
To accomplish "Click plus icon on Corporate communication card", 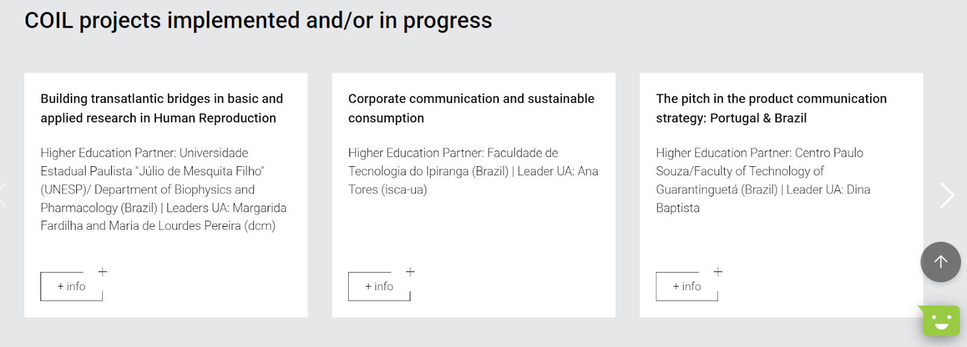I will [x=410, y=271].
